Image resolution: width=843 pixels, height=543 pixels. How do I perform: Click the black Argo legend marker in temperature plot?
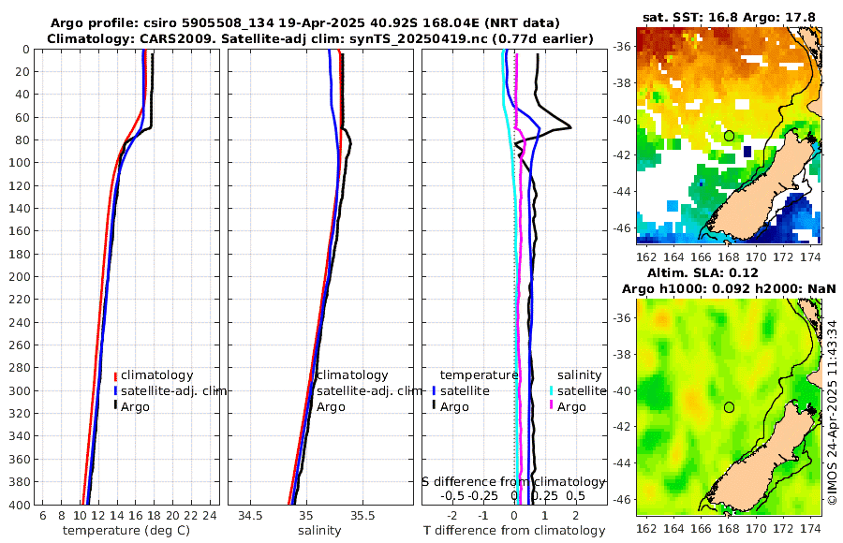pos(115,406)
